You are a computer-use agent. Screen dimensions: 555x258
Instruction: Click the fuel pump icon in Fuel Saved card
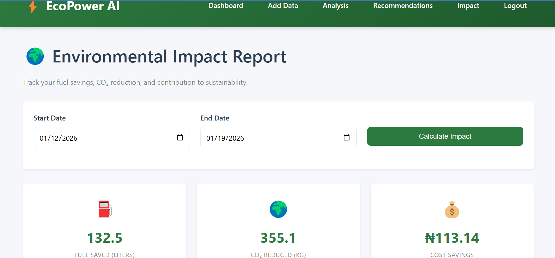105,209
